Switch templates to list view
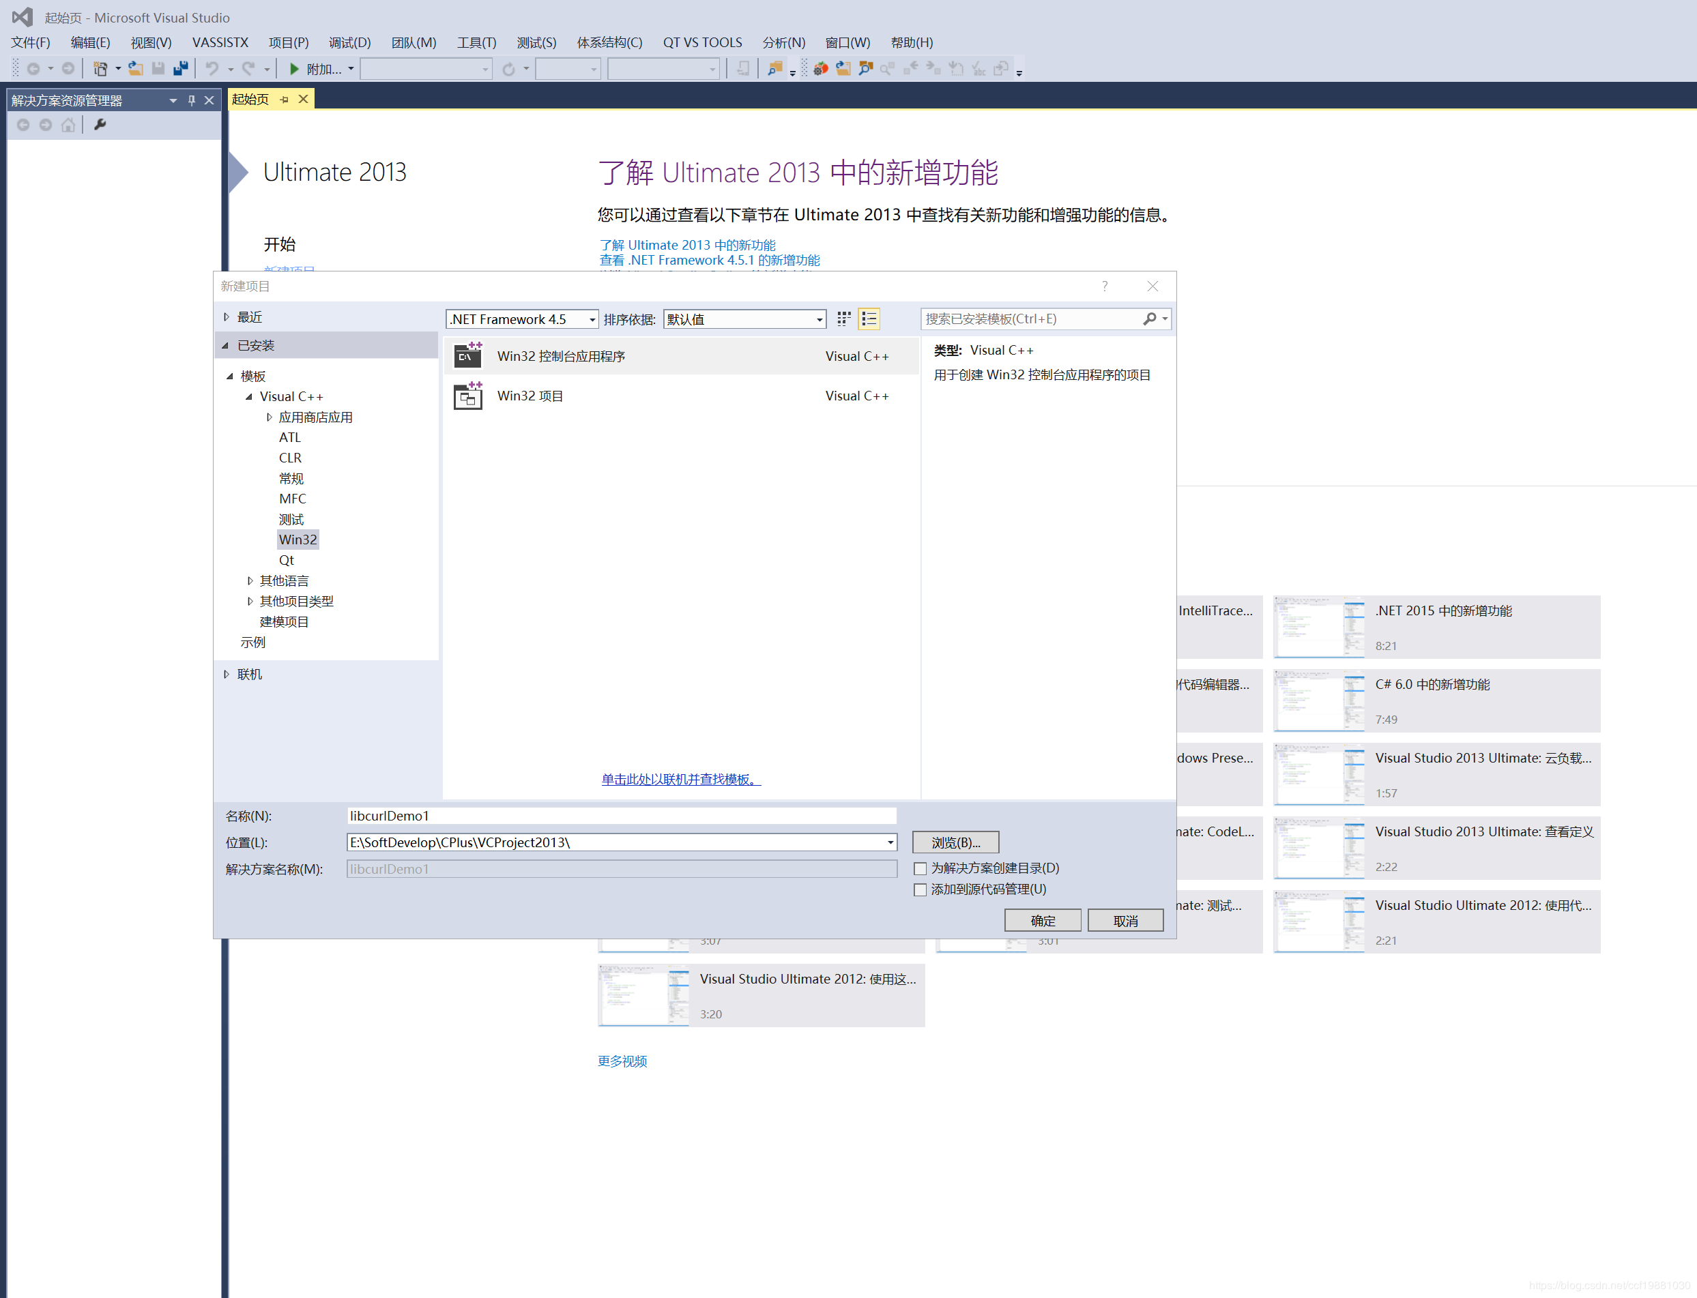This screenshot has height=1298, width=1697. 869,319
